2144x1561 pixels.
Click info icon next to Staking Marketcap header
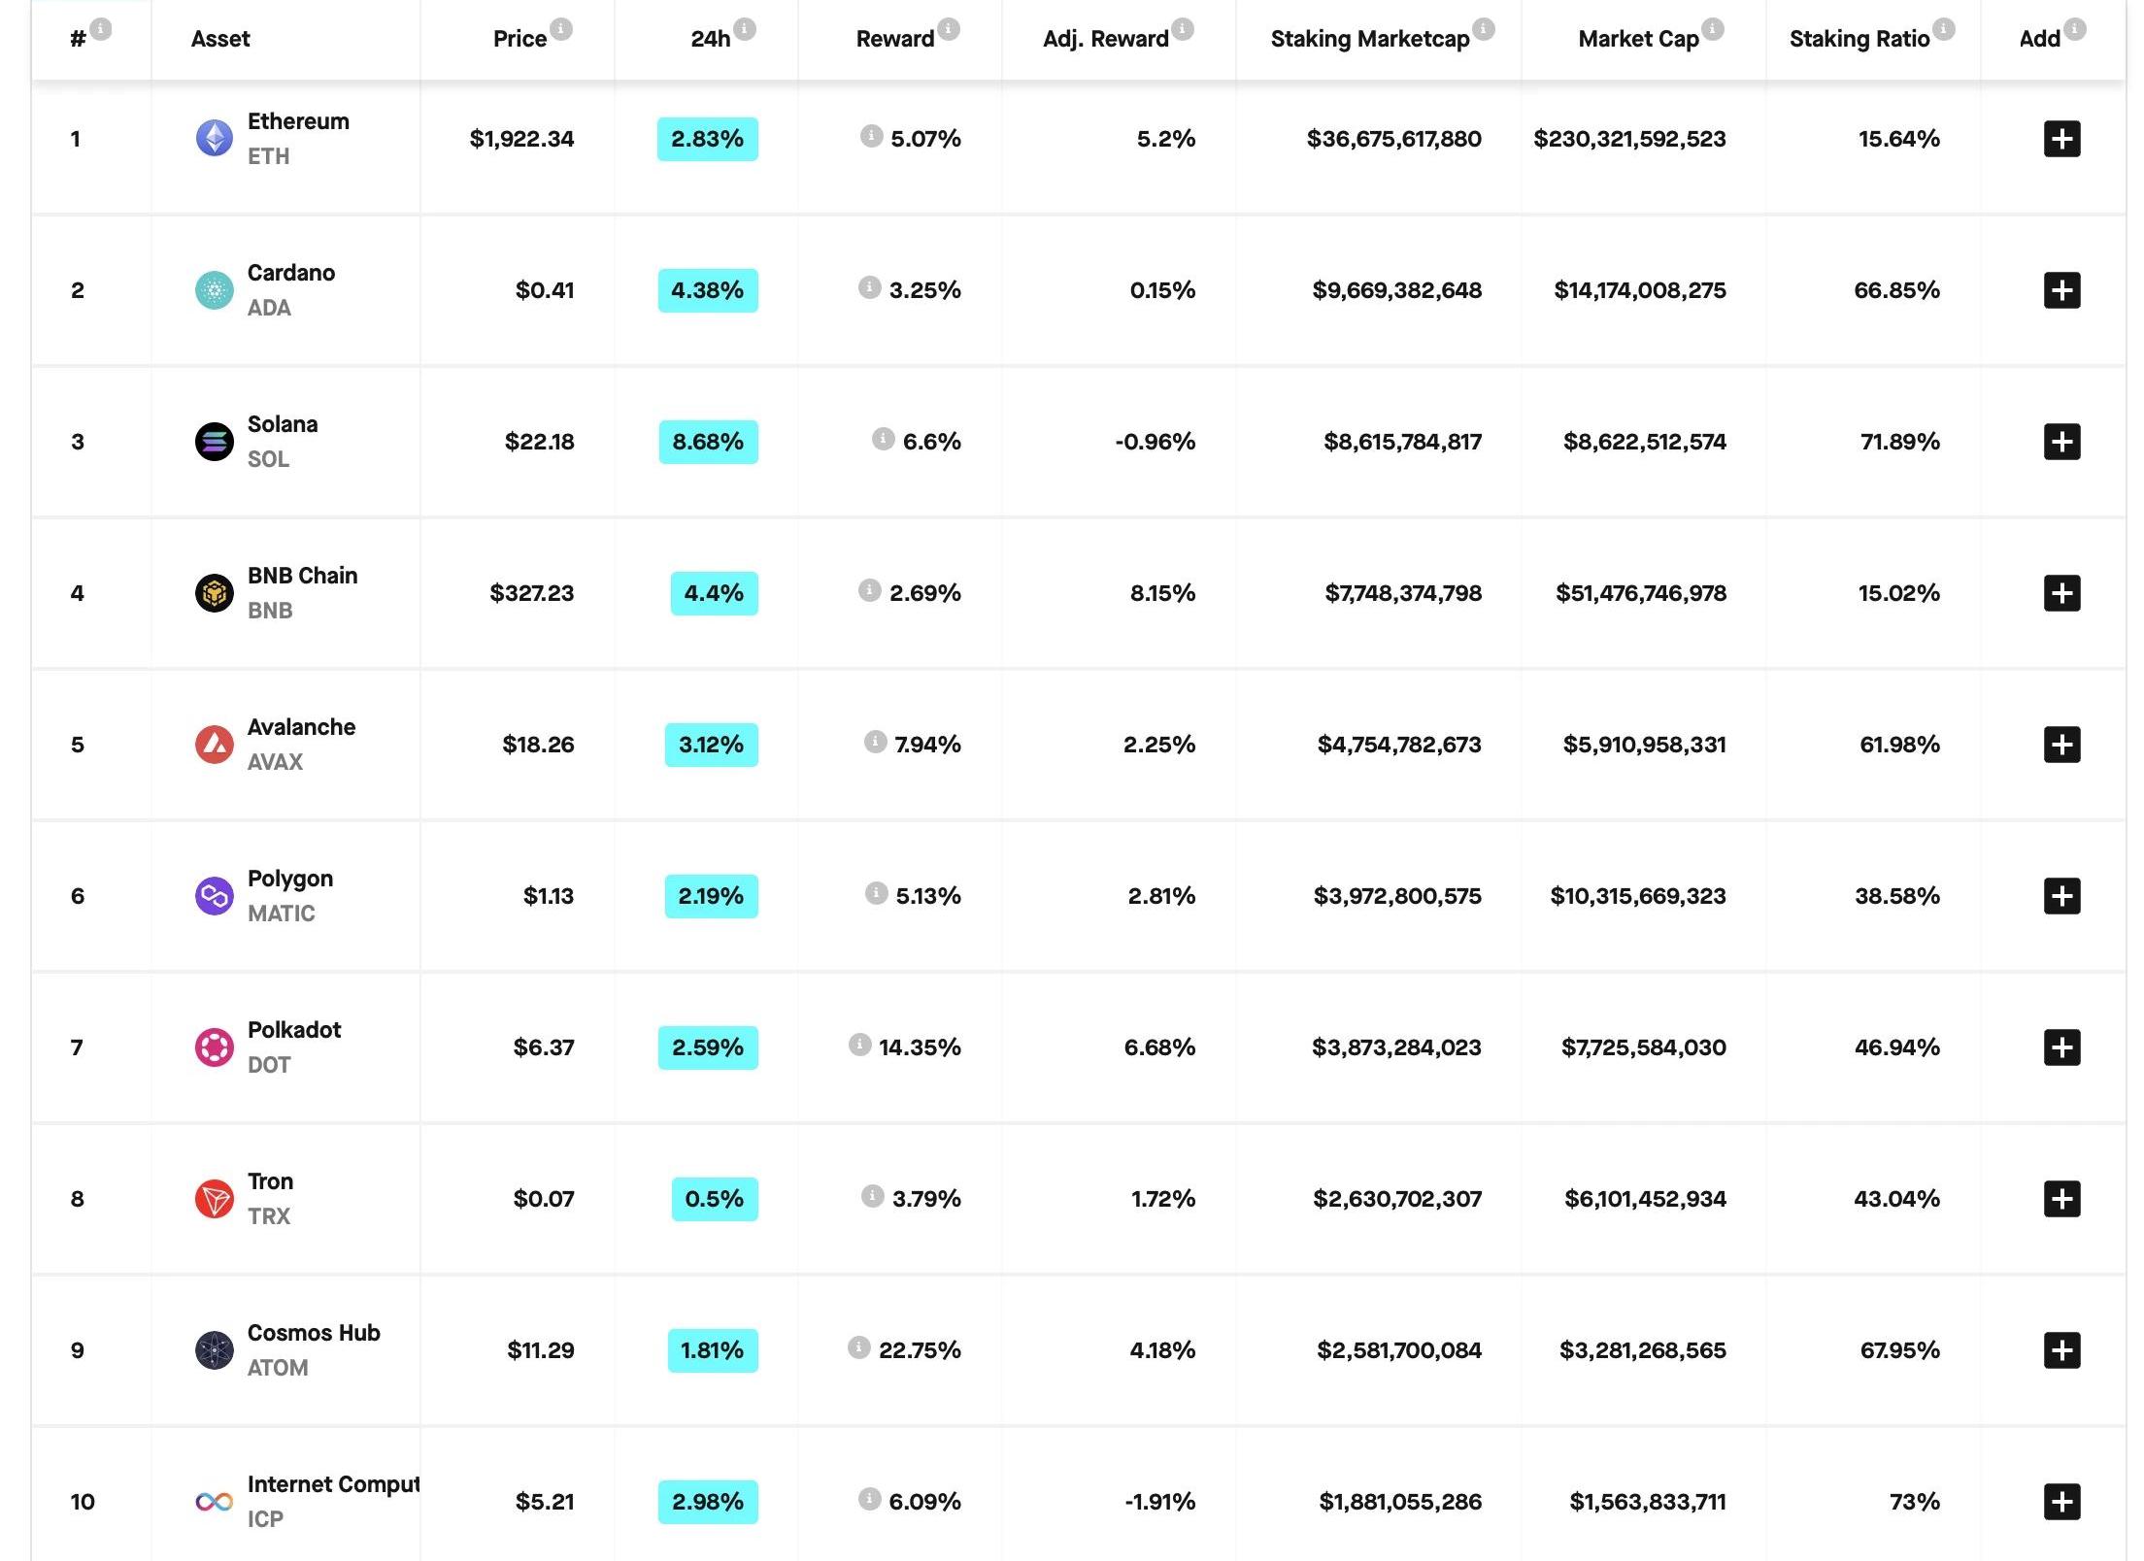(x=1484, y=29)
